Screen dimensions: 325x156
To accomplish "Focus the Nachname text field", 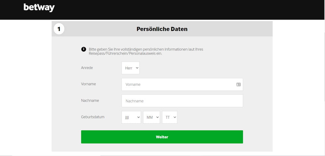I will [x=182, y=101].
